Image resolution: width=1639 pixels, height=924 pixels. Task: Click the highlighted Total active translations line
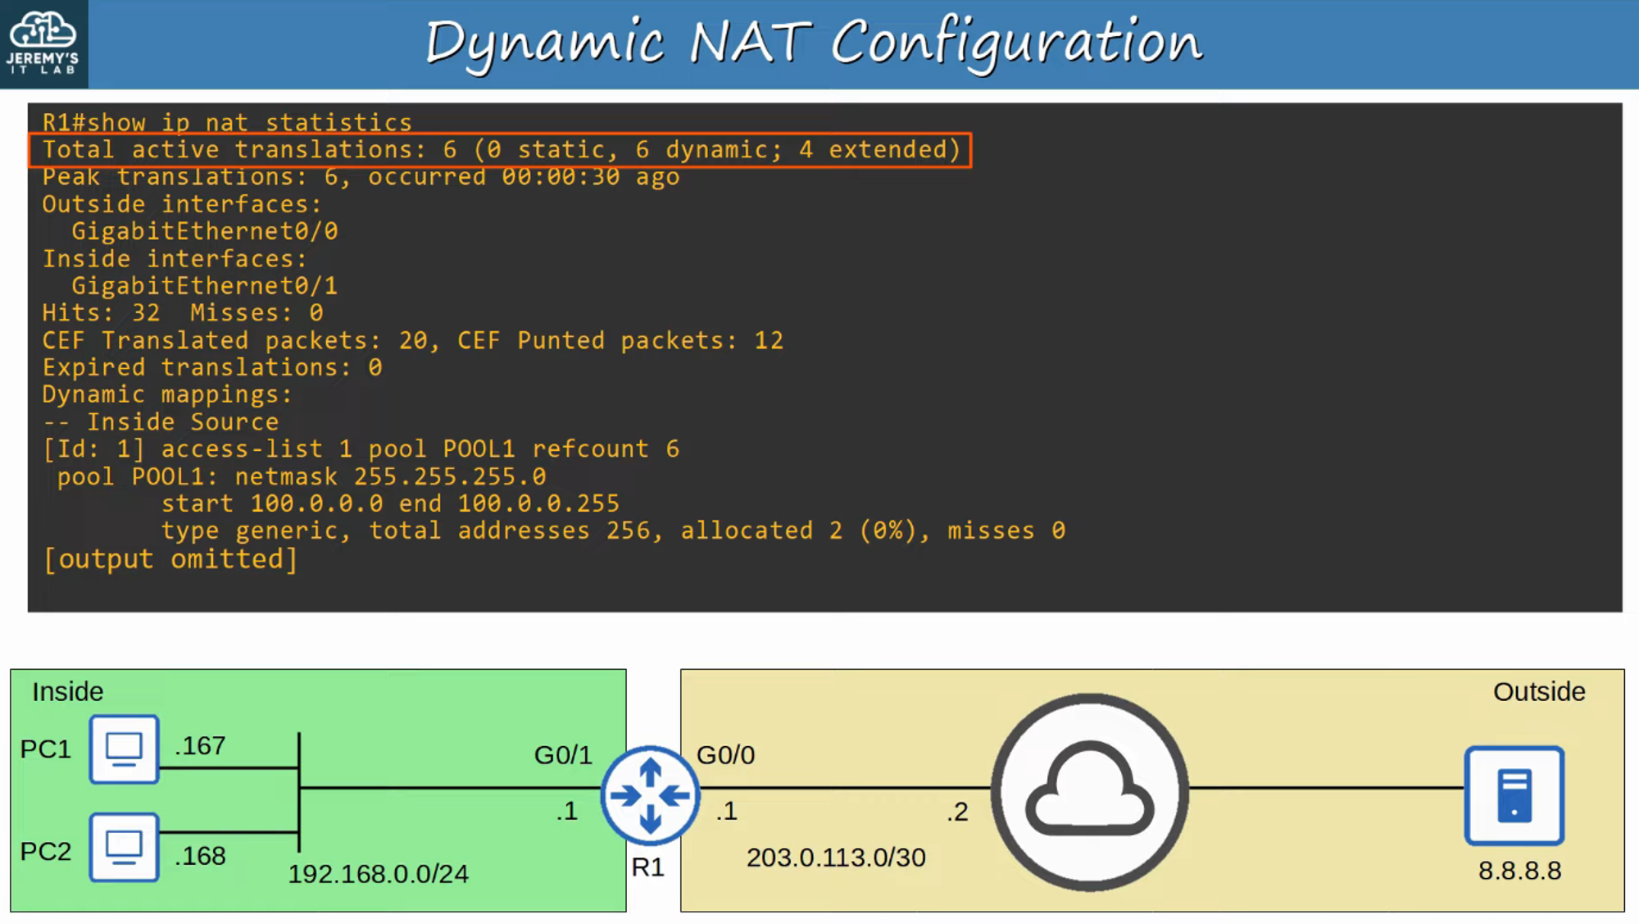coord(500,150)
